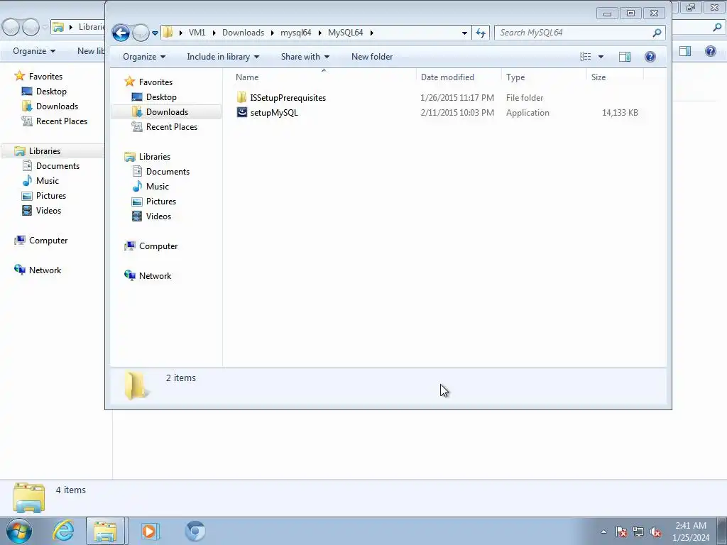Click forward arrow in MySQL64 window
Image resolution: width=727 pixels, height=545 pixels.
[141, 33]
